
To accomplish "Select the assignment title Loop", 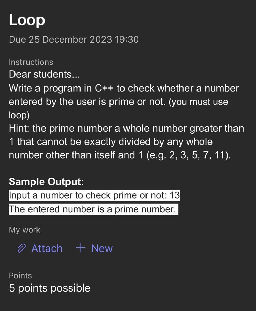I will [27, 20].
